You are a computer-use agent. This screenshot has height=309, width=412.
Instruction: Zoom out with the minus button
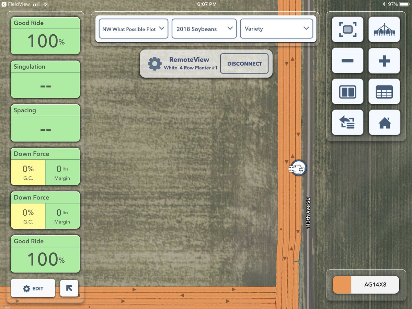[x=347, y=61]
